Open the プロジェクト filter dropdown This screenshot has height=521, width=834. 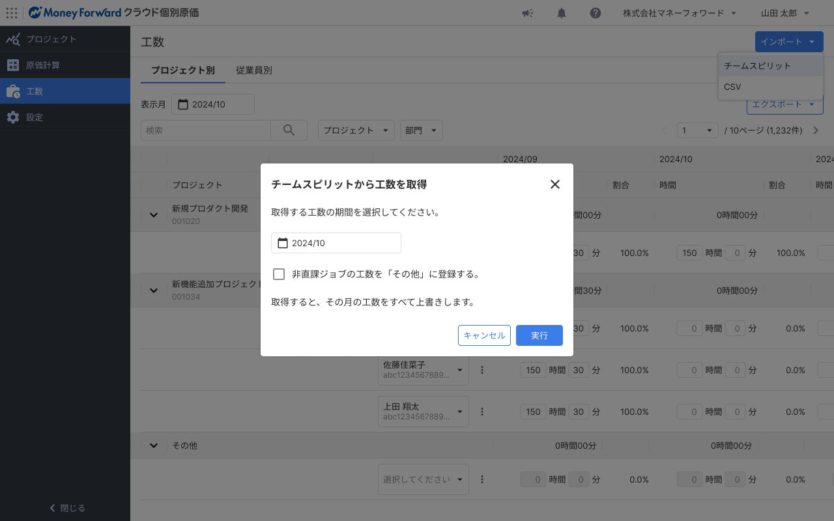click(356, 130)
